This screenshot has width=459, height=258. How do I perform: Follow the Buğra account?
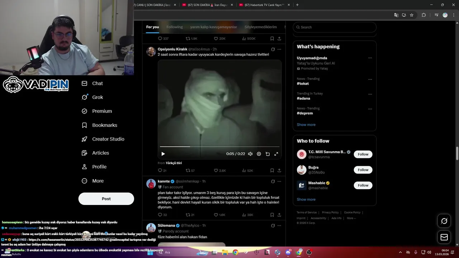pos(363,170)
